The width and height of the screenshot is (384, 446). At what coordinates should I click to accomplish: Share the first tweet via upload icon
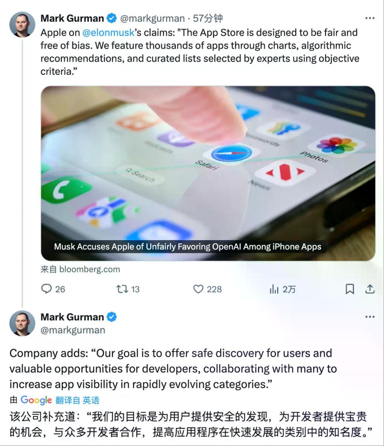[x=369, y=289]
